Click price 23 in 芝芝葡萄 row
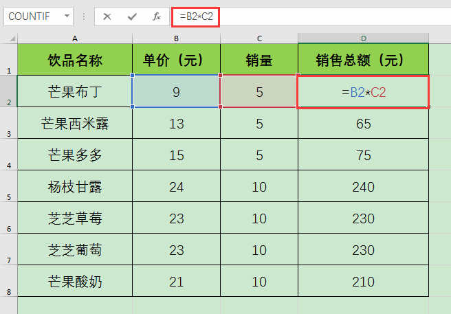 click(x=176, y=249)
